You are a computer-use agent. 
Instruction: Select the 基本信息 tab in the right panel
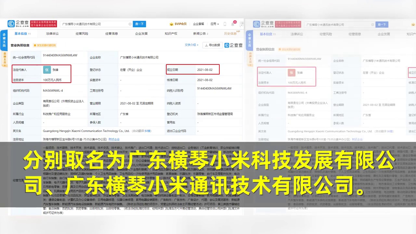pos(267,34)
